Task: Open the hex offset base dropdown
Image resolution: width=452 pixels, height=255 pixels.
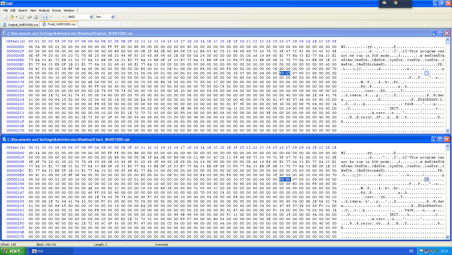Action: [x=113, y=17]
